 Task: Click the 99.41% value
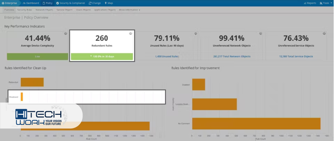point(232,38)
